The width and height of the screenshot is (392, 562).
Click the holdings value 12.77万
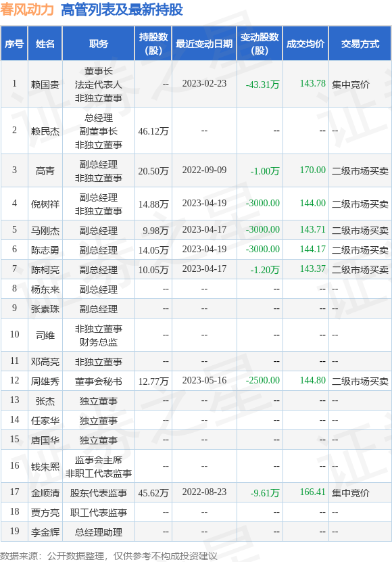153,381
